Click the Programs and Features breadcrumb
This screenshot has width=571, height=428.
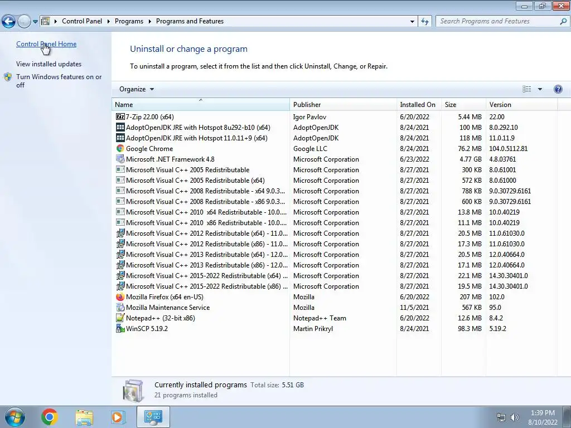pos(190,21)
